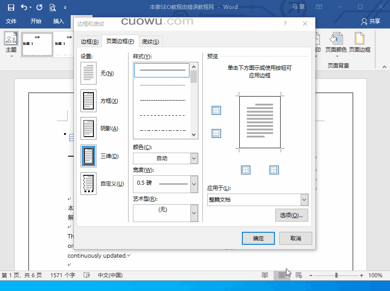Collapse the ribbon with the chevron
The image size is (390, 291).
tap(384, 67)
